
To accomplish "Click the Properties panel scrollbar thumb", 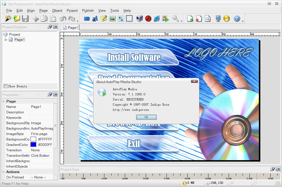I will coord(55,126).
